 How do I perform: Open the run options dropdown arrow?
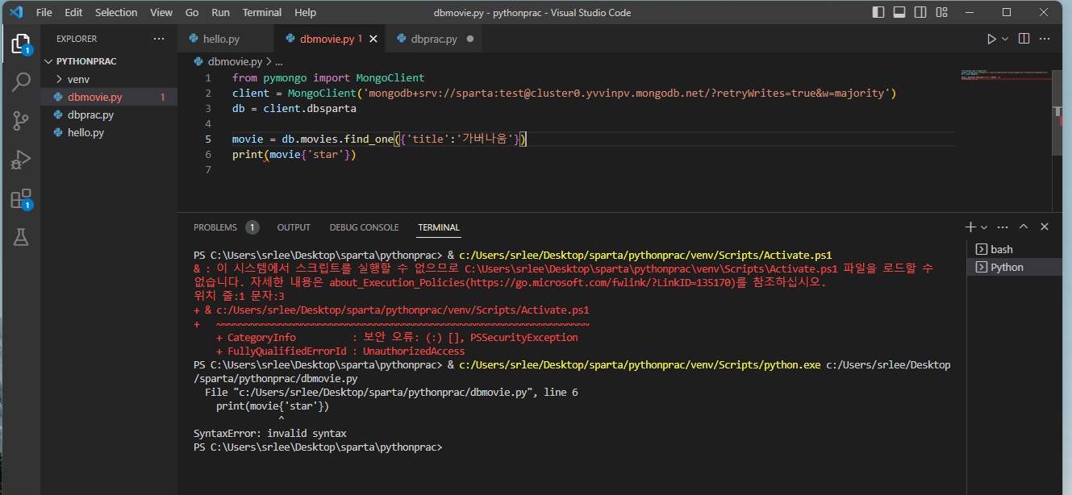(1005, 39)
